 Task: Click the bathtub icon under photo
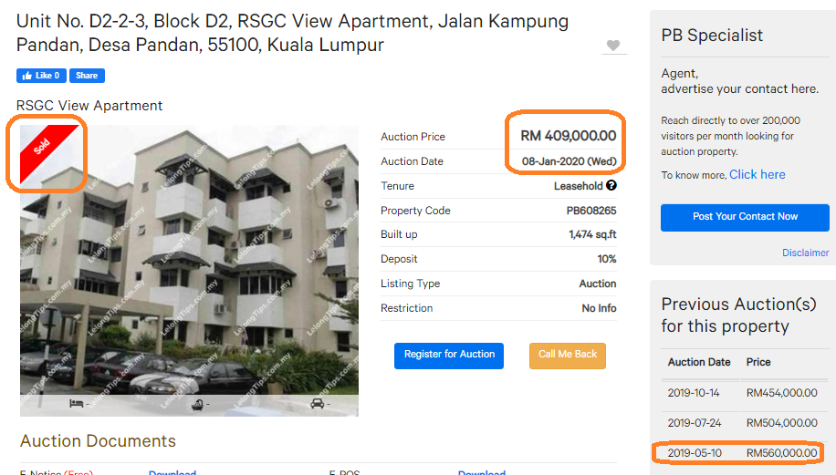pyautogui.click(x=197, y=405)
